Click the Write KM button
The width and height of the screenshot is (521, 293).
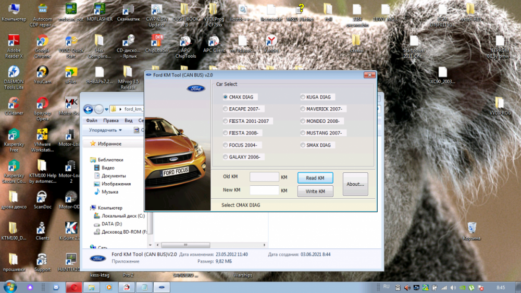[x=315, y=192]
